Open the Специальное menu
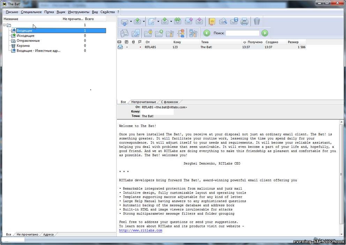Image resolution: width=346 pixels, height=245 pixels. tap(31, 12)
